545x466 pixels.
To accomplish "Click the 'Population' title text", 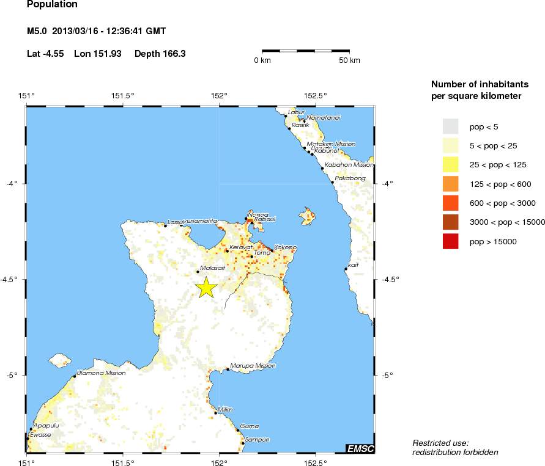I will coord(52,4).
